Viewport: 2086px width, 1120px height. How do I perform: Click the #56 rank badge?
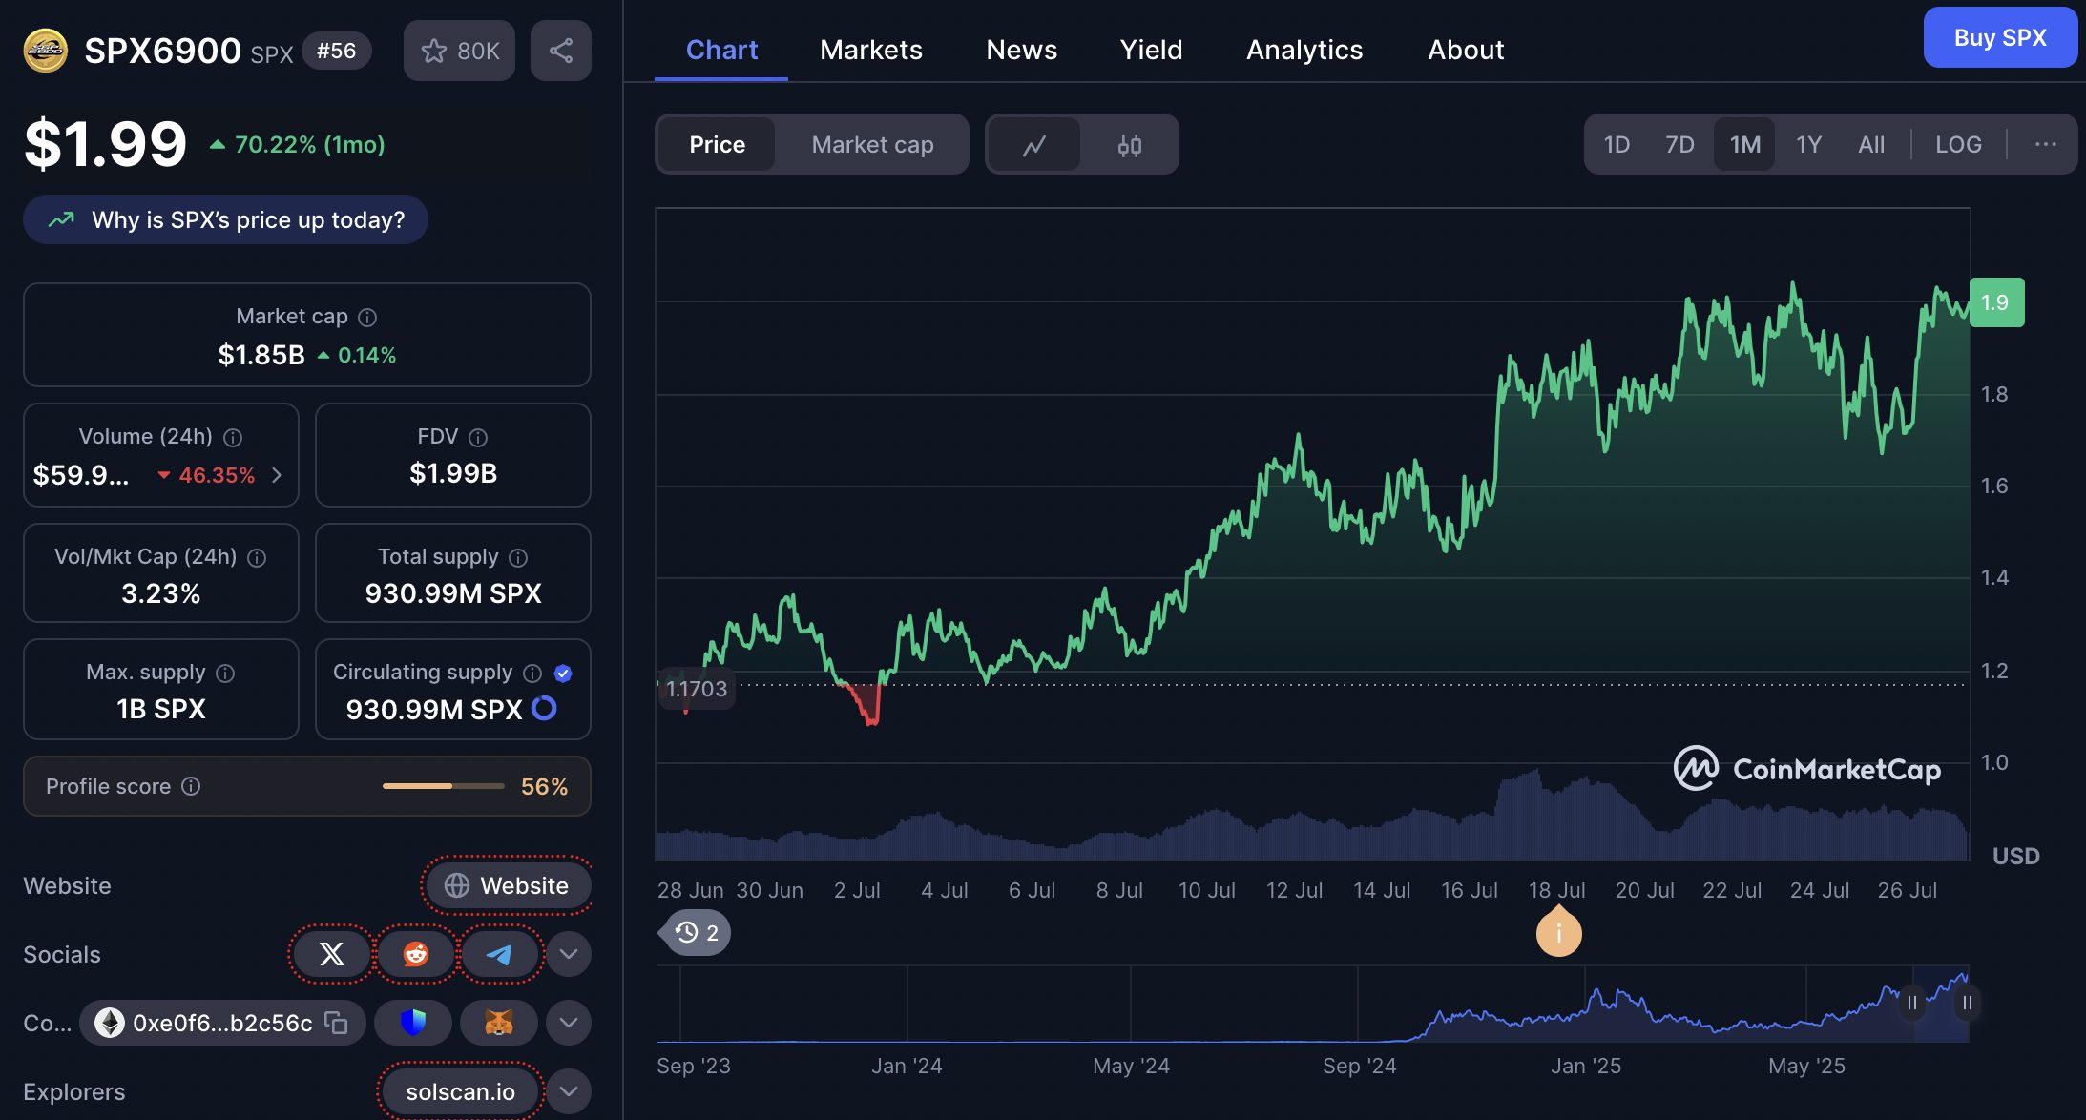[x=337, y=51]
